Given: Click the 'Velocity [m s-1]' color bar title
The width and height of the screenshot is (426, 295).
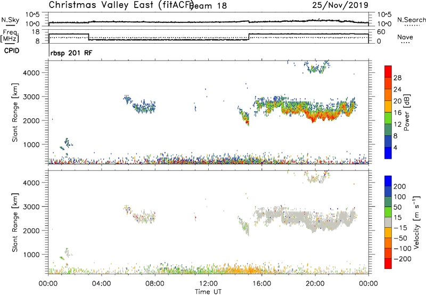Looking at the screenshot, I should pyautogui.click(x=416, y=222).
